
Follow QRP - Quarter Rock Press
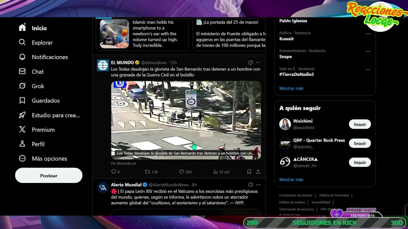coord(360,143)
